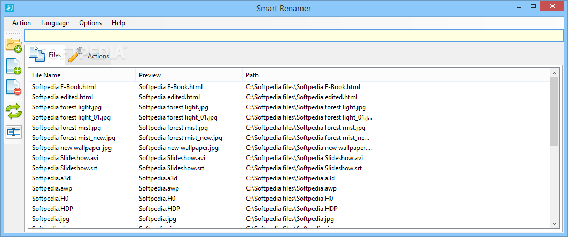Sort by the Preview column header

189,75
